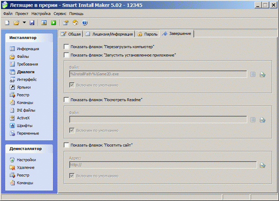The width and height of the screenshot is (279, 201).
Task: Expand the dropdown arrow beside the Open icon
Action: pyautogui.click(x=24, y=22)
